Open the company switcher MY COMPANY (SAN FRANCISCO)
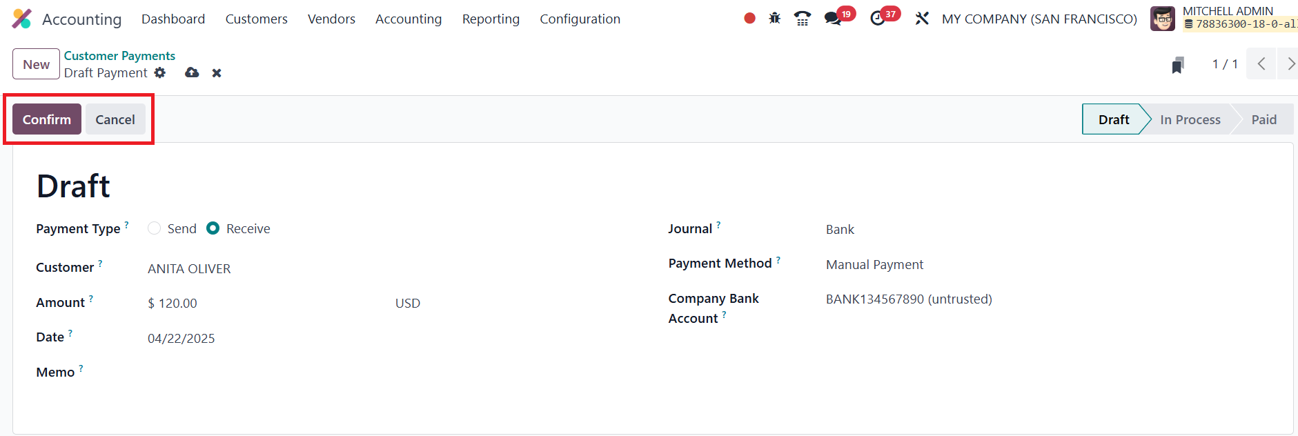Image resolution: width=1298 pixels, height=436 pixels. [1039, 19]
